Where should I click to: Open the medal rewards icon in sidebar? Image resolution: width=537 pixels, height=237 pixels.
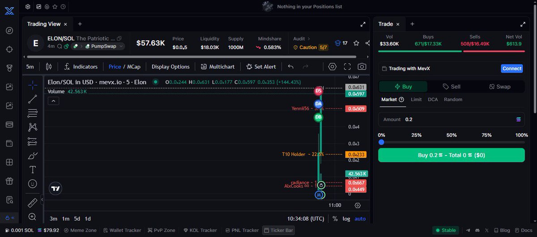pyautogui.click(x=9, y=68)
